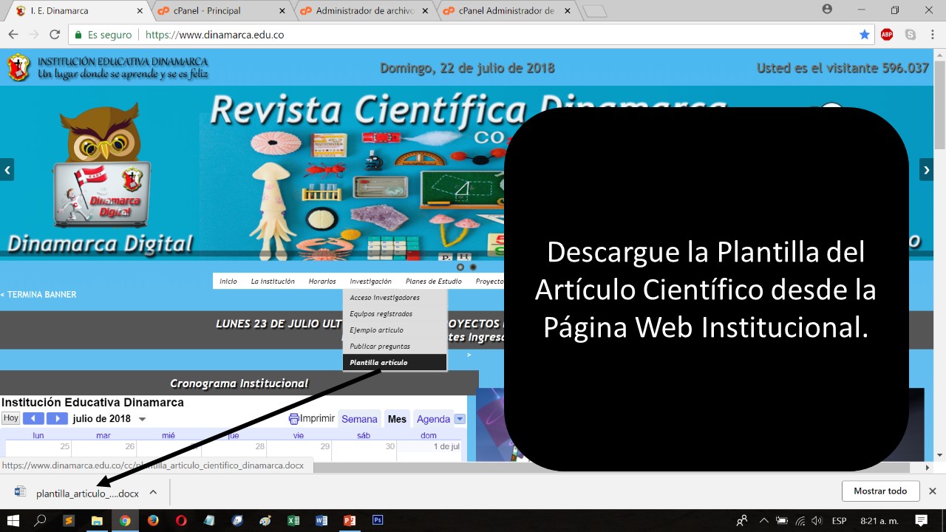Click the ESP language indicator

point(839,521)
